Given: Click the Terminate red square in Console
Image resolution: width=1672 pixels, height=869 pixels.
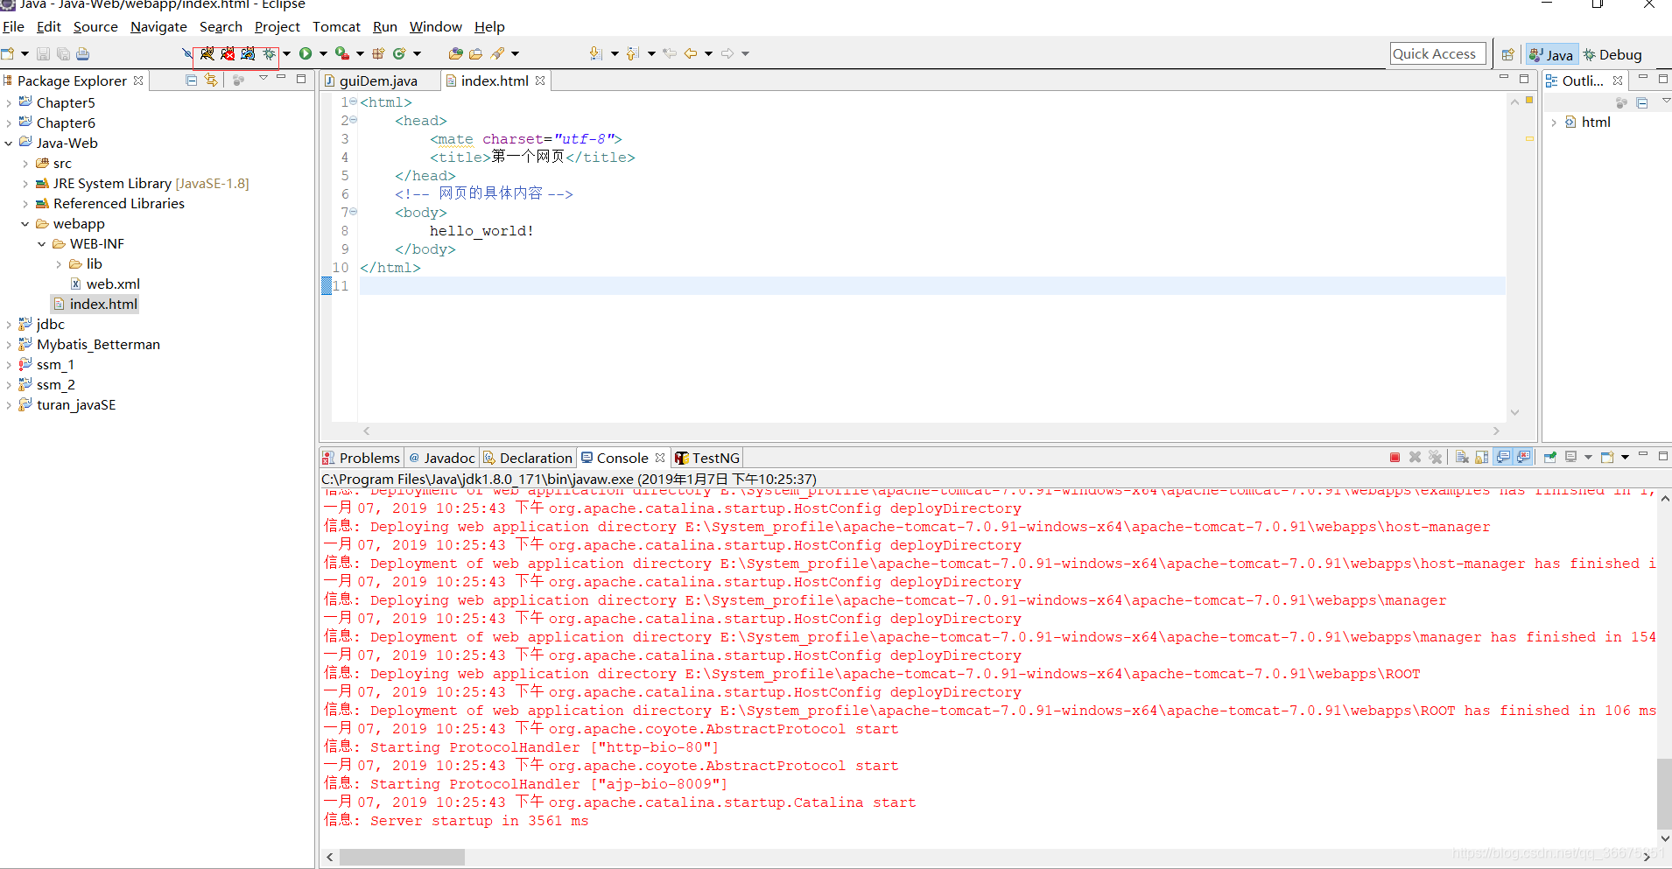Looking at the screenshot, I should (1395, 457).
